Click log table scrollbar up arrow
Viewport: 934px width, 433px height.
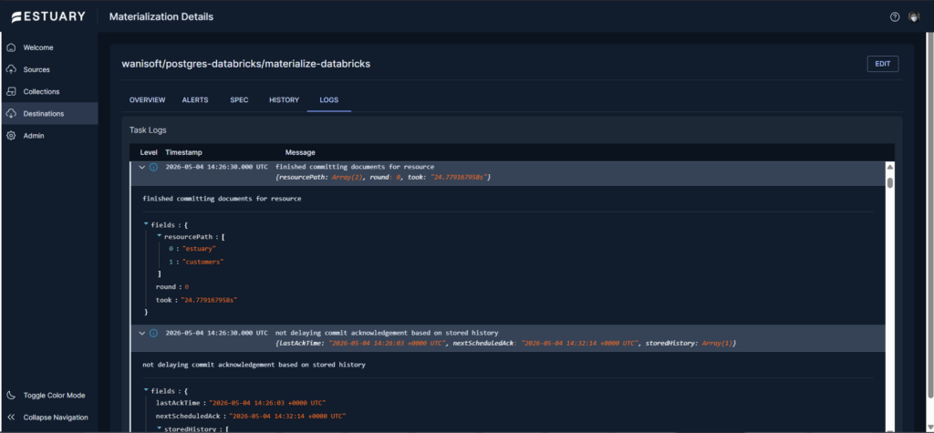(890, 168)
